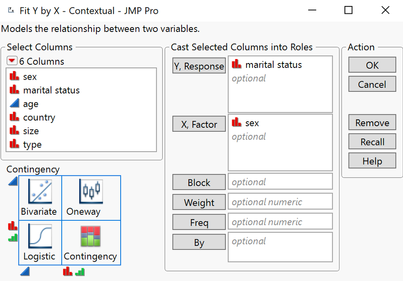Click the Freq optional numeric field
The width and height of the screenshot is (403, 281).
(x=280, y=221)
